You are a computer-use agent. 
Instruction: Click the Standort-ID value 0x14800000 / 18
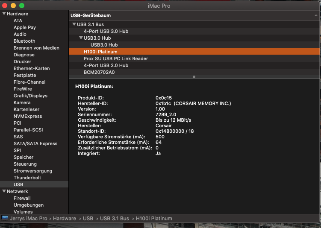pos(175,131)
